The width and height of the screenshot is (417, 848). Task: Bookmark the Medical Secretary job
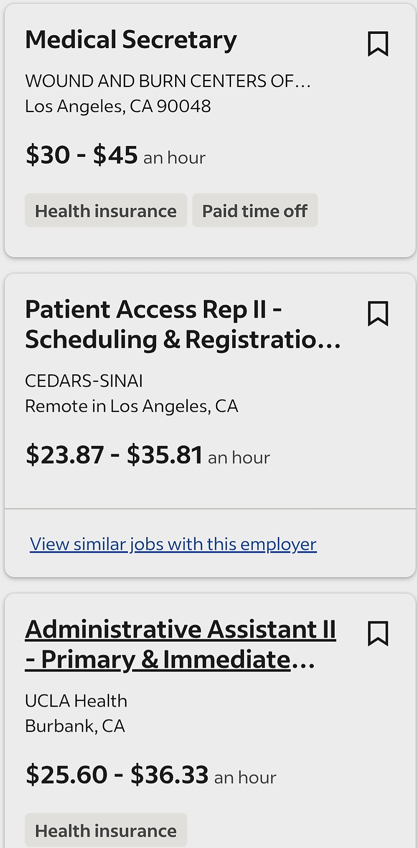pos(378,43)
